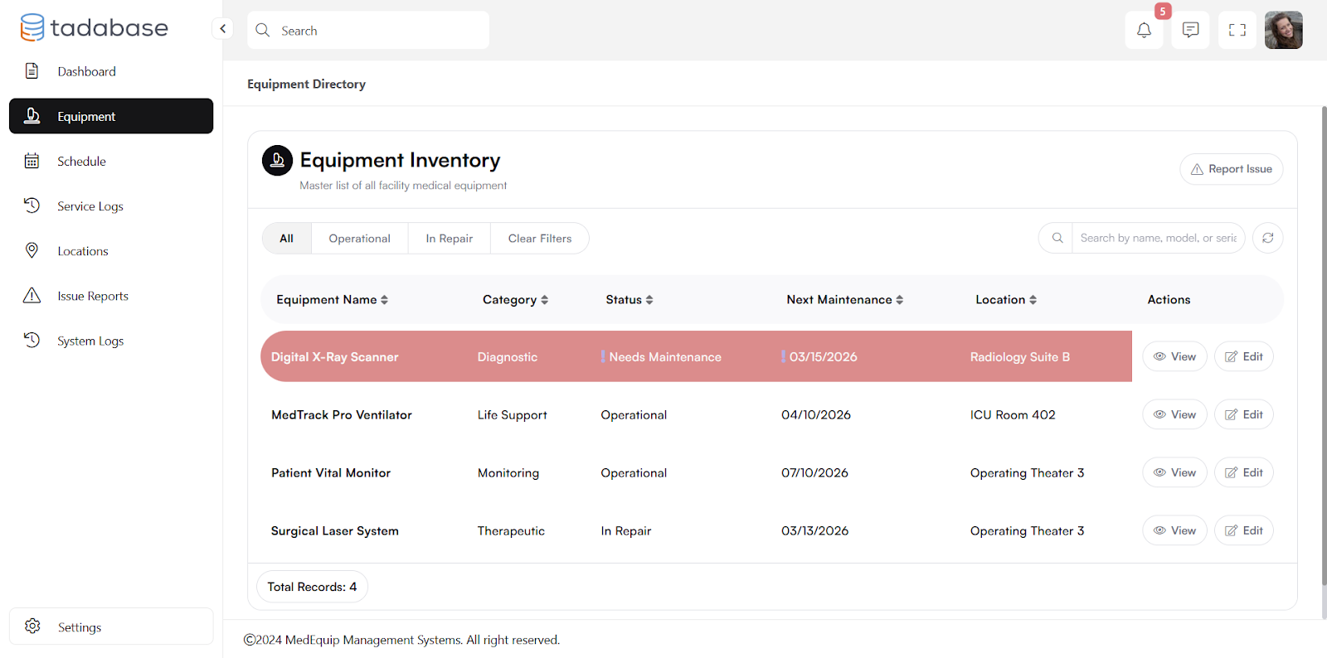Sort table by Status column
Viewport: 1327px width, 658px height.
point(629,300)
